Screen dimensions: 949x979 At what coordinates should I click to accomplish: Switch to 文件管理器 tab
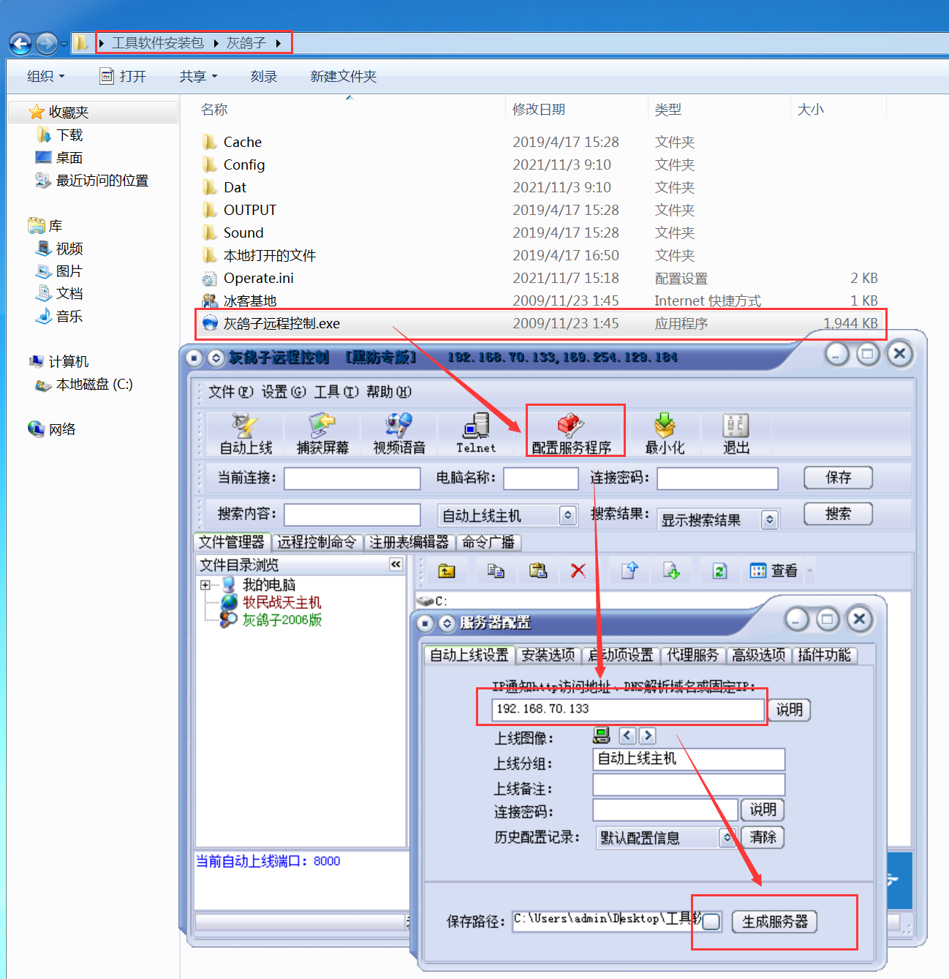click(x=232, y=542)
